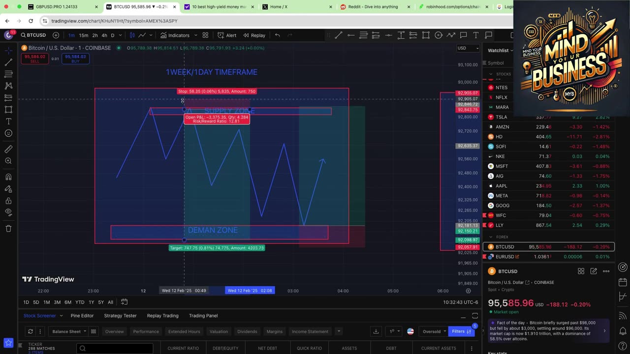Toggle lock all drawing tools

(x=8, y=201)
